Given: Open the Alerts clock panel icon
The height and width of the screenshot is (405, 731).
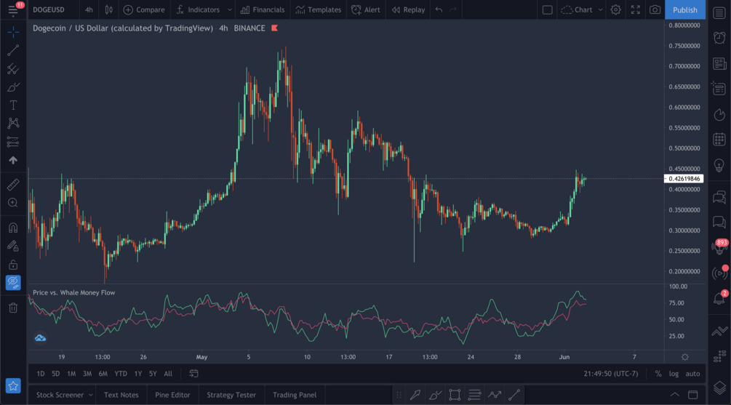Looking at the screenshot, I should (719, 38).
